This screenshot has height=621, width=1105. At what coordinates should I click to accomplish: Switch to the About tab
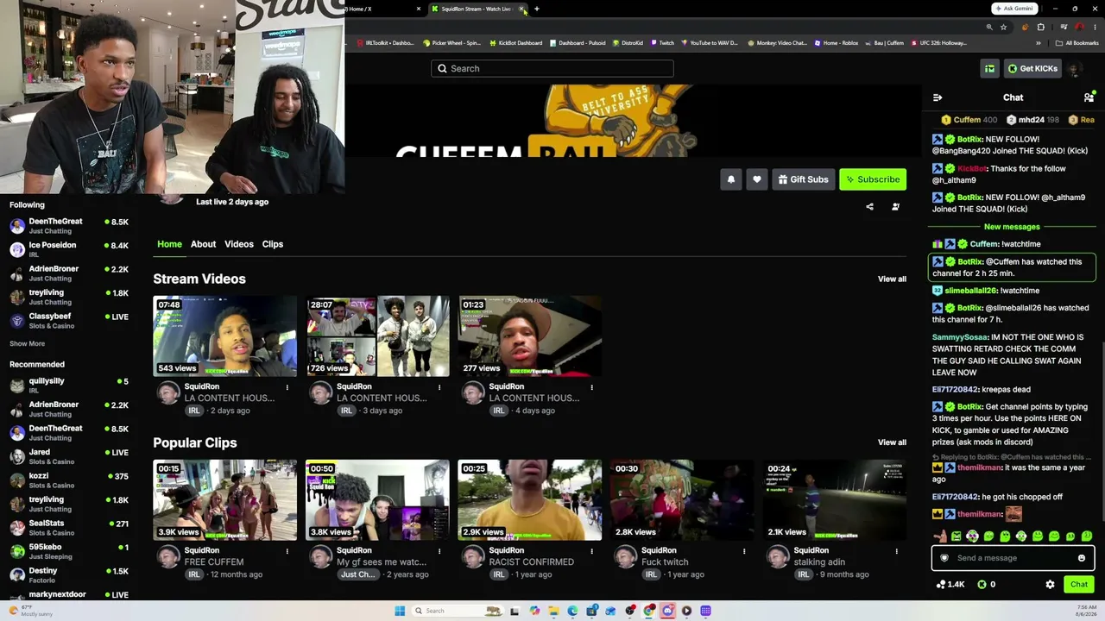203,244
